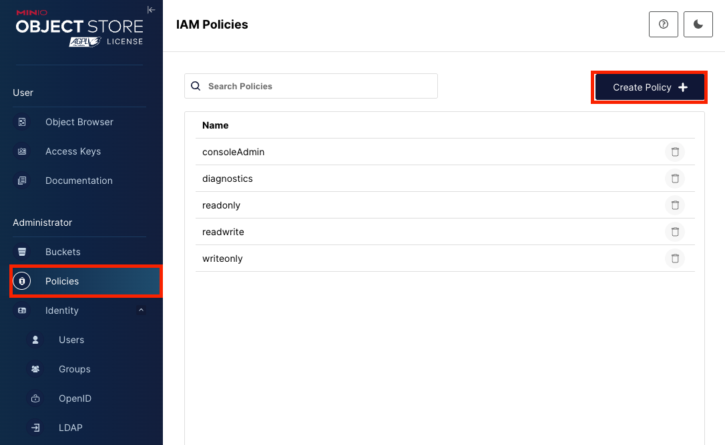725x445 pixels.
Task: Click the Create Policy button
Action: tap(650, 87)
